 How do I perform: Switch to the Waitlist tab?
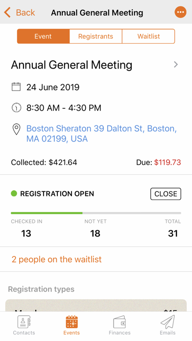[x=148, y=36]
